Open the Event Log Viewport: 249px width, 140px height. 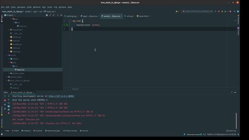[231, 131]
